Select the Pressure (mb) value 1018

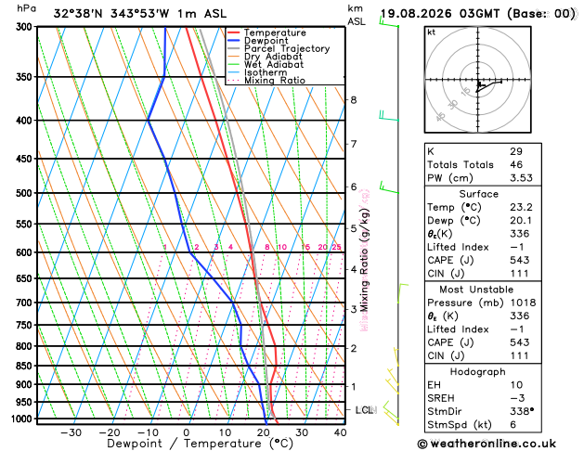coord(523,303)
